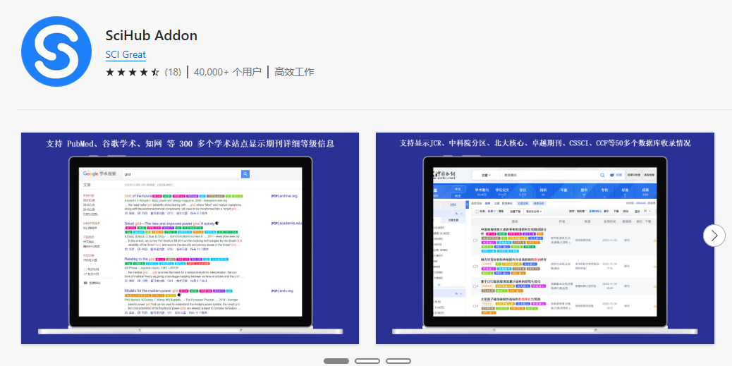Image resolution: width=732 pixels, height=366 pixels.
Task: Click the SciHub Addon title
Action: tap(151, 35)
